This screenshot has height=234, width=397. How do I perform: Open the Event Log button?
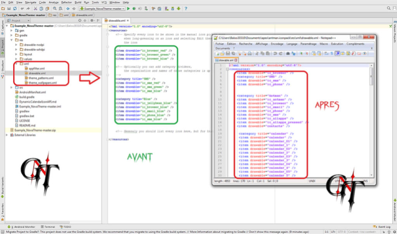[382, 227]
